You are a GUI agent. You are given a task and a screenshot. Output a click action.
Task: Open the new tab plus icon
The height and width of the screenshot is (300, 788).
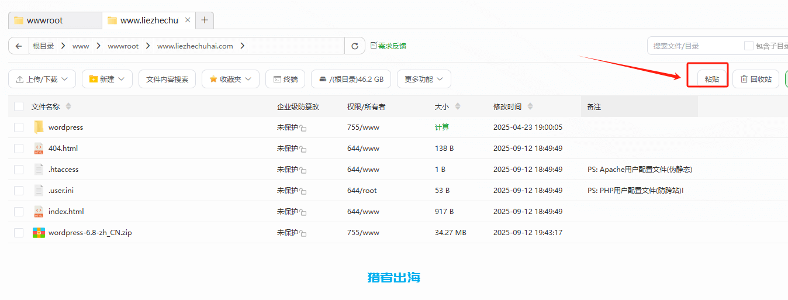click(x=205, y=20)
